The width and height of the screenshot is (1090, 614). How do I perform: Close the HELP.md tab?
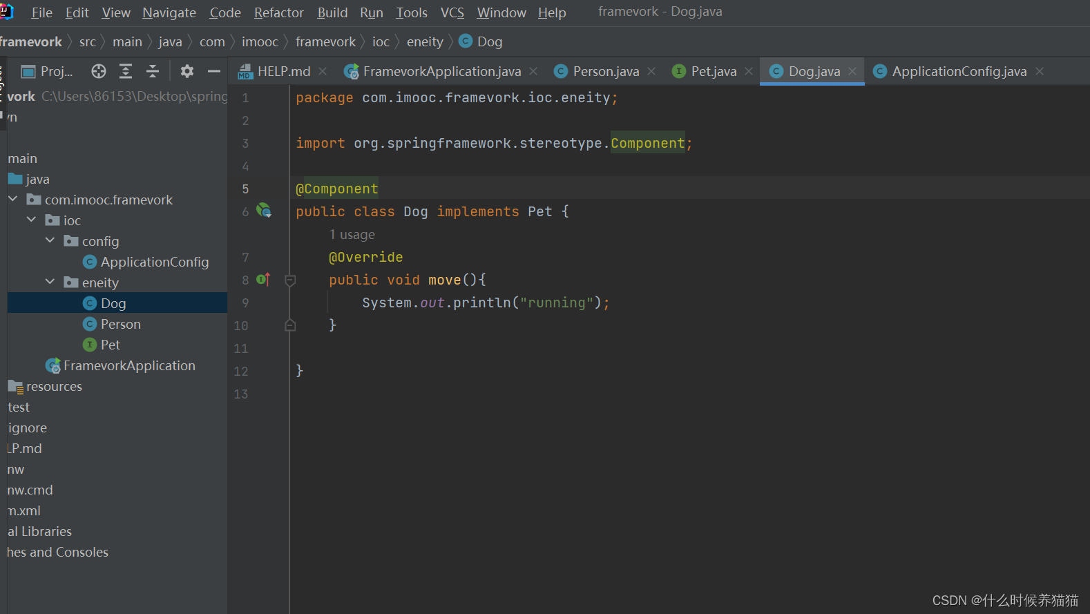pyautogui.click(x=323, y=71)
